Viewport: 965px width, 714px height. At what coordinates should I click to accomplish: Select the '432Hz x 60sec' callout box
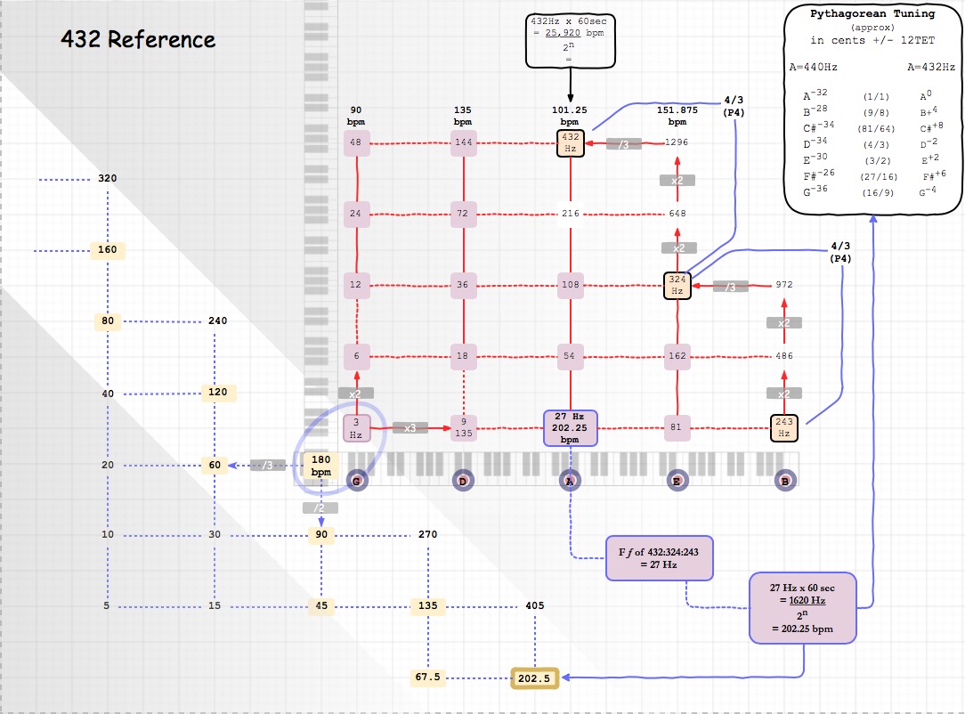(x=570, y=41)
